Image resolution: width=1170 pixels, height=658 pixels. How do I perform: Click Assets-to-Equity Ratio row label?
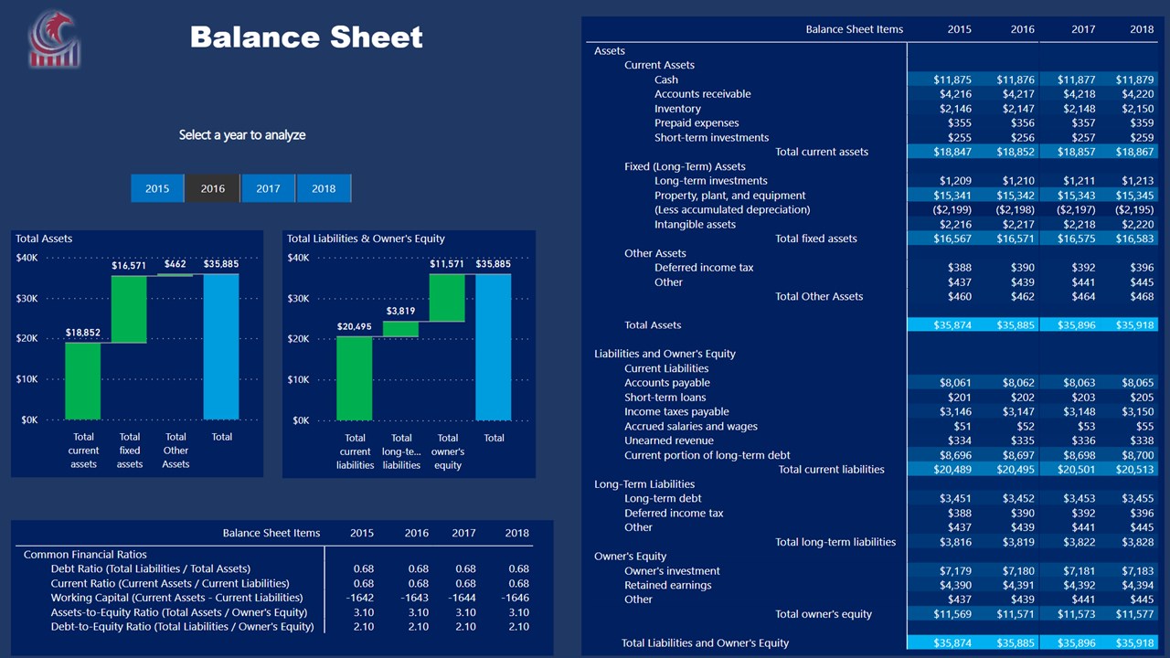coord(179,612)
